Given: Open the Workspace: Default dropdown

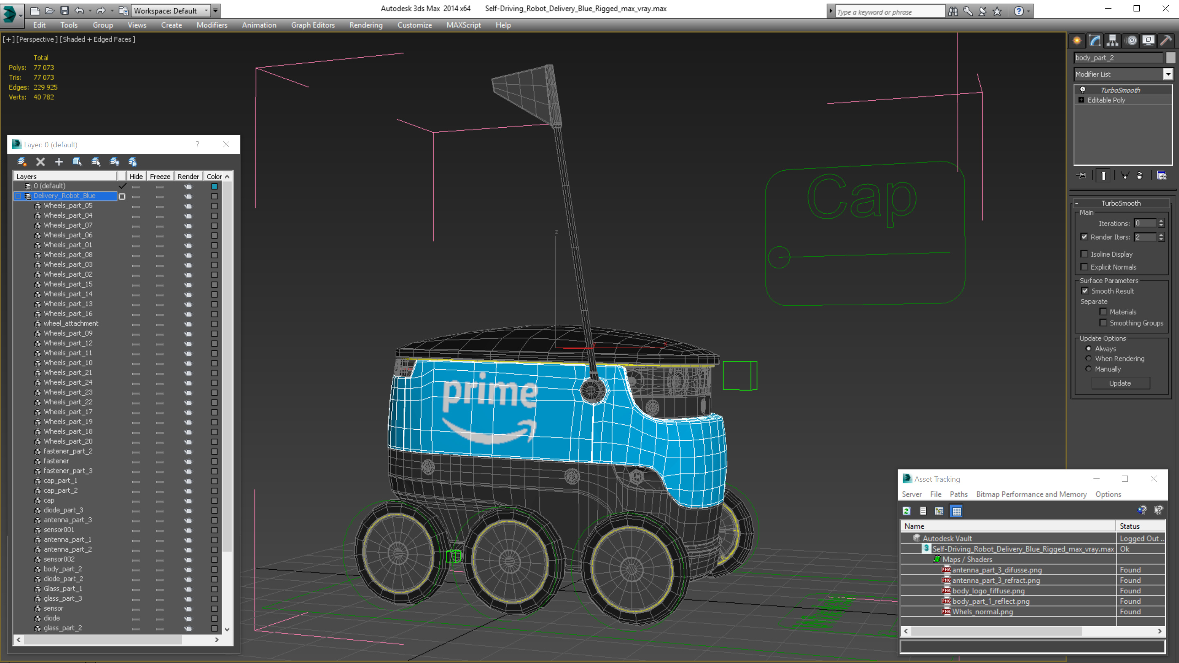Looking at the screenshot, I should pos(170,11).
